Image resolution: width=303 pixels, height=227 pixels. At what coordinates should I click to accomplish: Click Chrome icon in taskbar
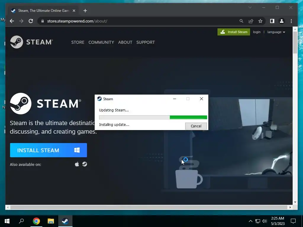pos(36,221)
